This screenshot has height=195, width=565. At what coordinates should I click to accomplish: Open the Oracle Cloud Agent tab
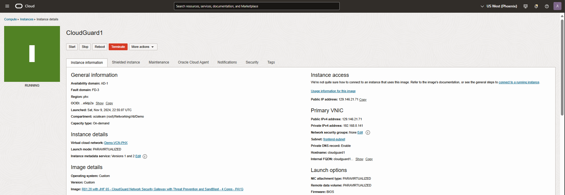click(193, 62)
